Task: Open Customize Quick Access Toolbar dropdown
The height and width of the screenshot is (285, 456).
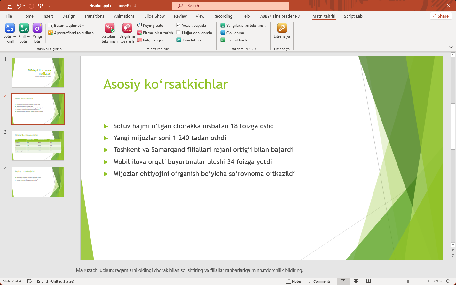Action: [50, 6]
